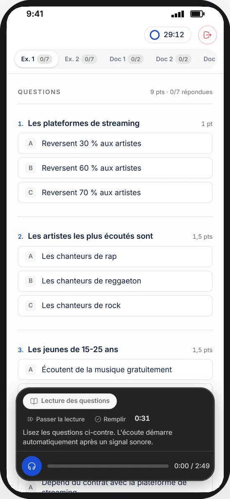Tap the signal strength bars icon
The height and width of the screenshot is (499, 230).
coord(178,14)
